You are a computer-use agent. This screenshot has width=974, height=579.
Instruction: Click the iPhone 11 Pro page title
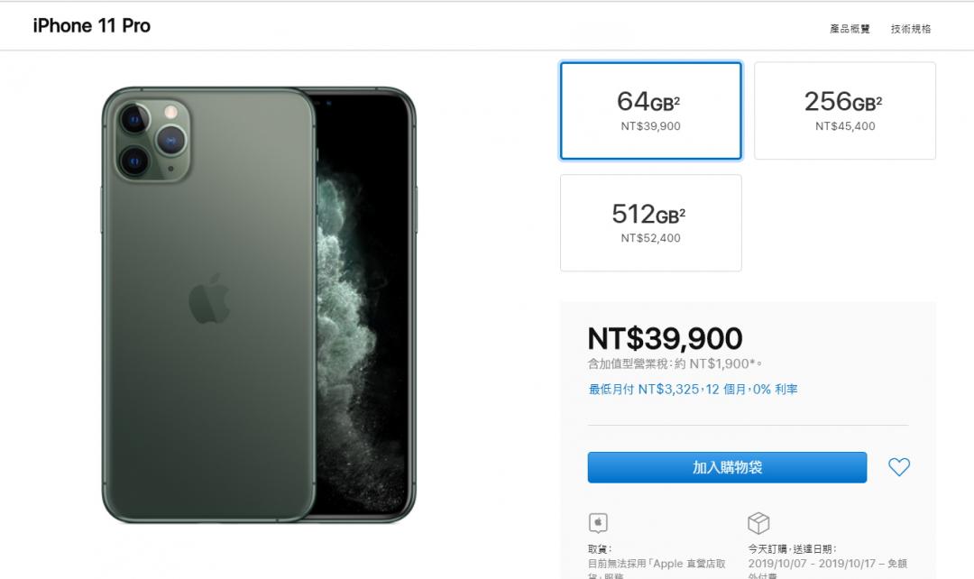tap(92, 26)
